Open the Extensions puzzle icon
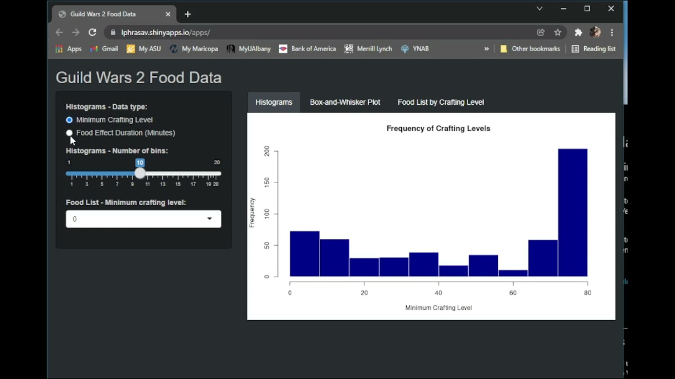The width and height of the screenshot is (675, 379). click(578, 33)
